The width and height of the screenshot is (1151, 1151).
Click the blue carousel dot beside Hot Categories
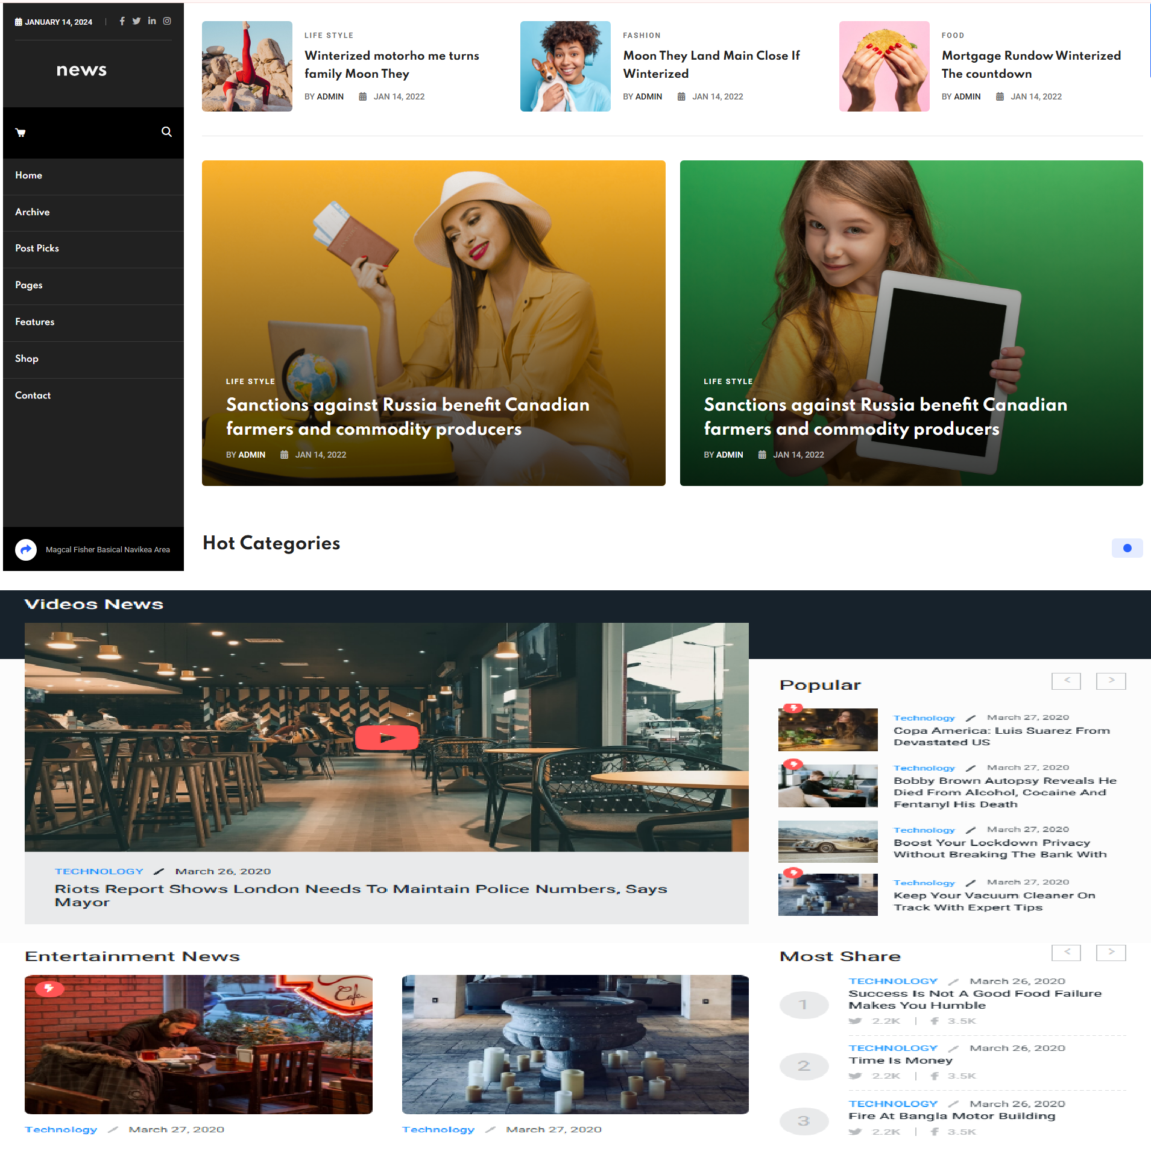[x=1127, y=548]
